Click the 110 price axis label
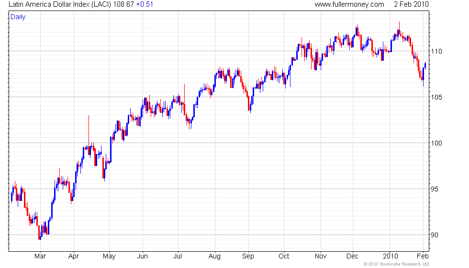 point(436,52)
